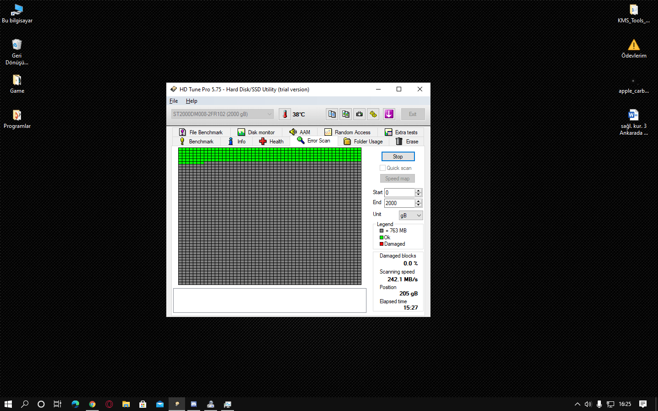Select the sağl. kur. 3 Word document

634,122
